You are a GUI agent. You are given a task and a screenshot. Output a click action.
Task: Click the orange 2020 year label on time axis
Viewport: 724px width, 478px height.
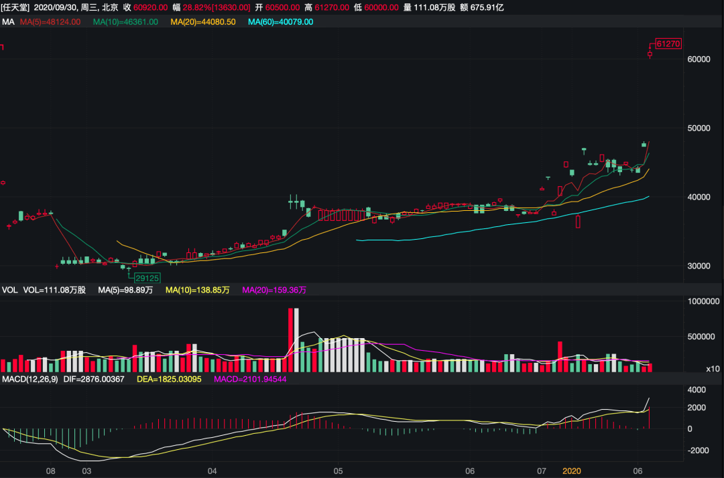(x=572, y=471)
